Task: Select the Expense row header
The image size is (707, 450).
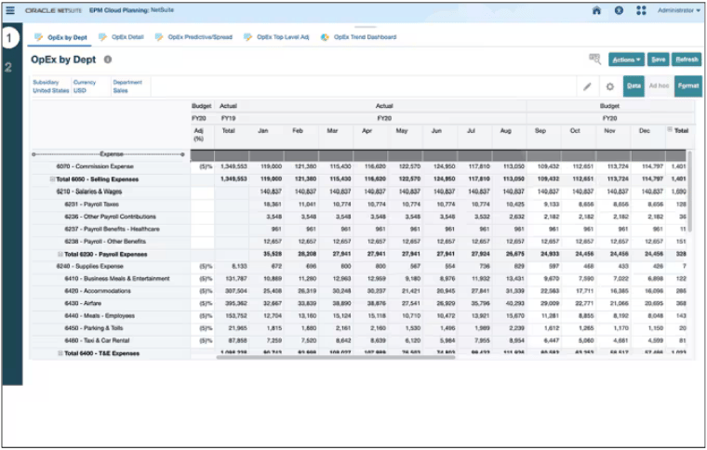Action: pyautogui.click(x=111, y=154)
